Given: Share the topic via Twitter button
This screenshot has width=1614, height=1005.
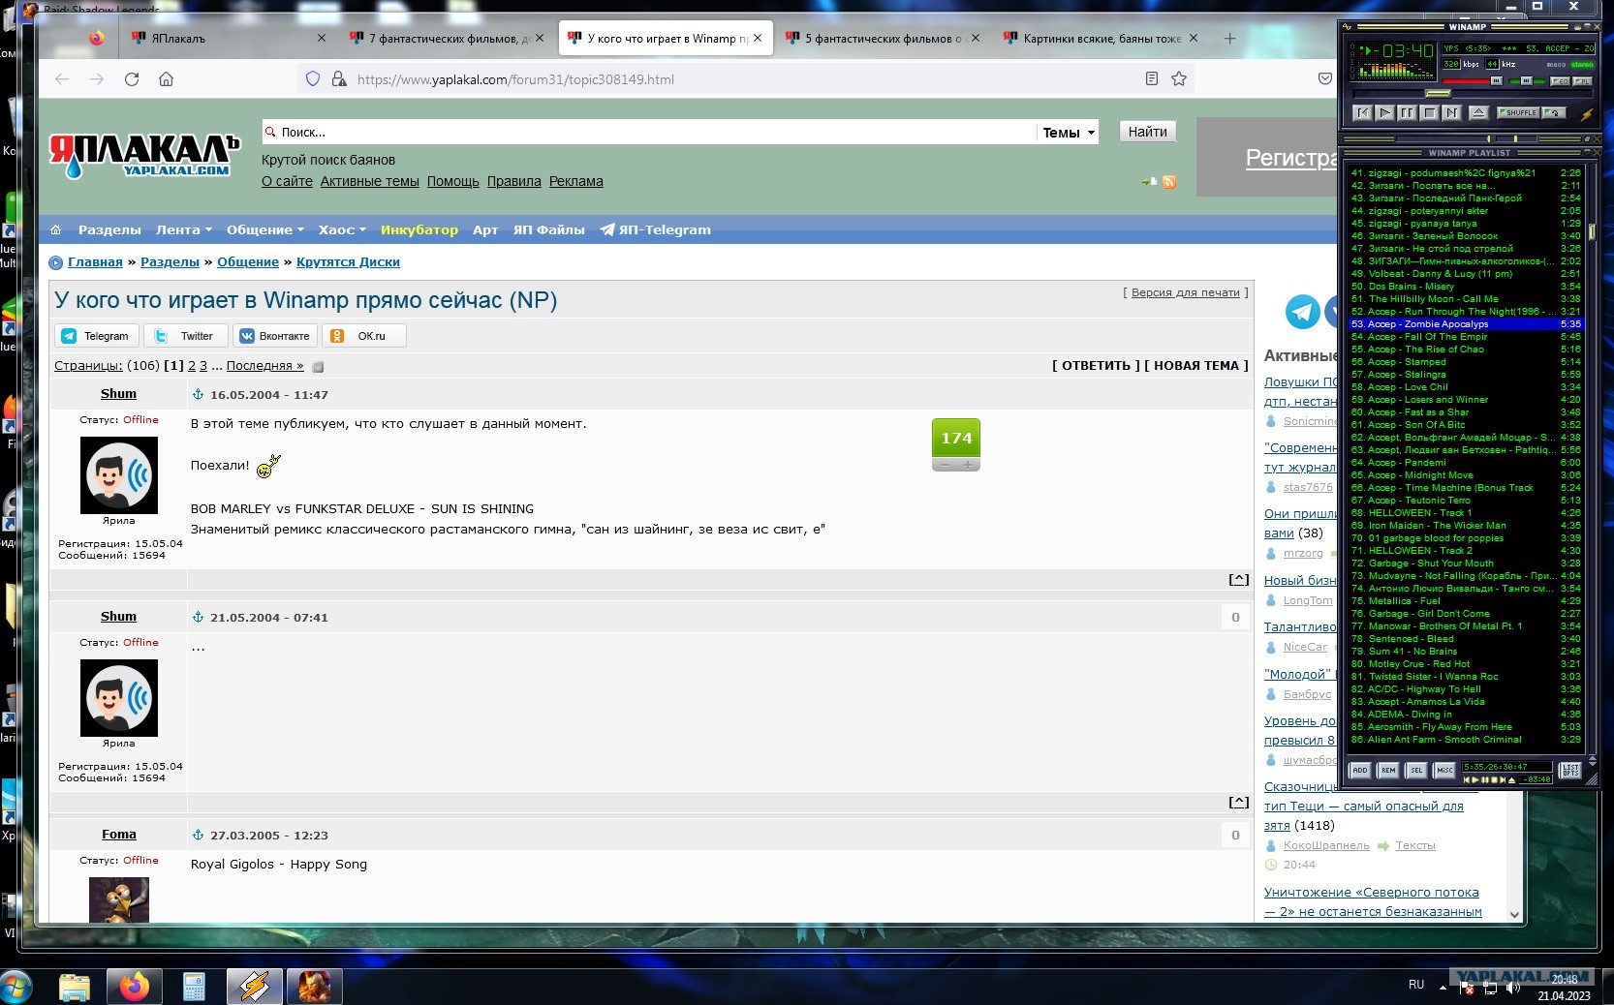Looking at the screenshot, I should pyautogui.click(x=186, y=336).
